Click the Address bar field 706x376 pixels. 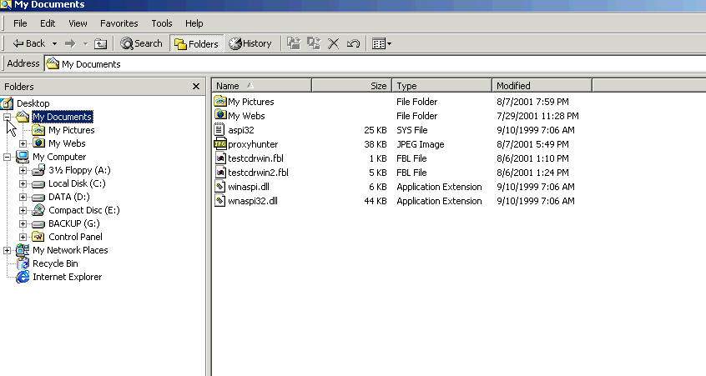pyautogui.click(x=375, y=64)
